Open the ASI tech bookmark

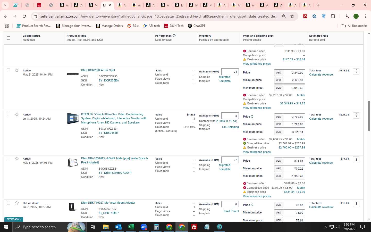tap(151, 26)
